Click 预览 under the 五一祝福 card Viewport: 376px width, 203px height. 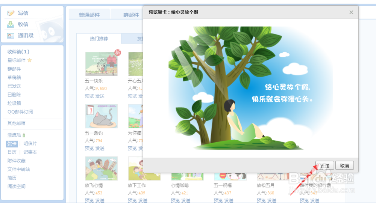pyautogui.click(x=218, y=200)
